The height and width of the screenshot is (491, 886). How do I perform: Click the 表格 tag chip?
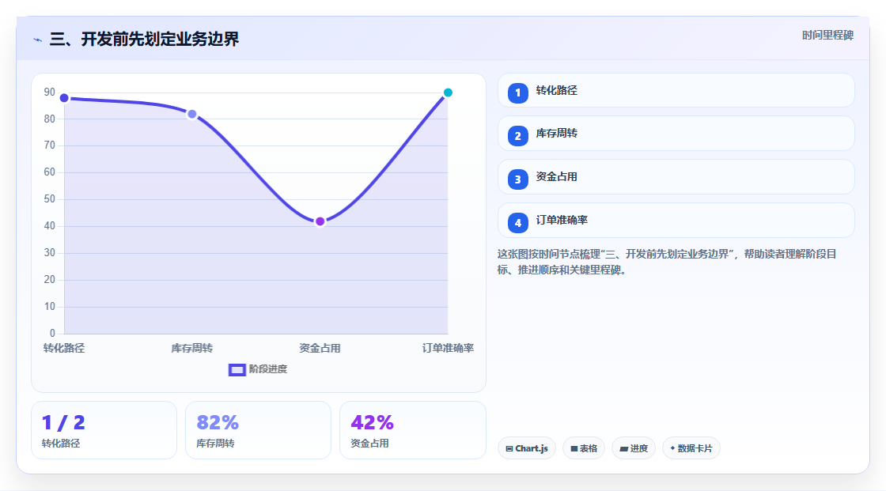coord(584,448)
